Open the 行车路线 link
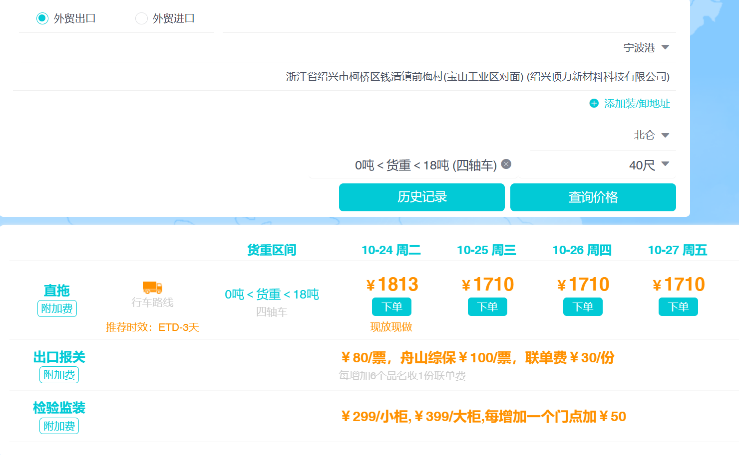The width and height of the screenshot is (739, 455). coord(152,303)
